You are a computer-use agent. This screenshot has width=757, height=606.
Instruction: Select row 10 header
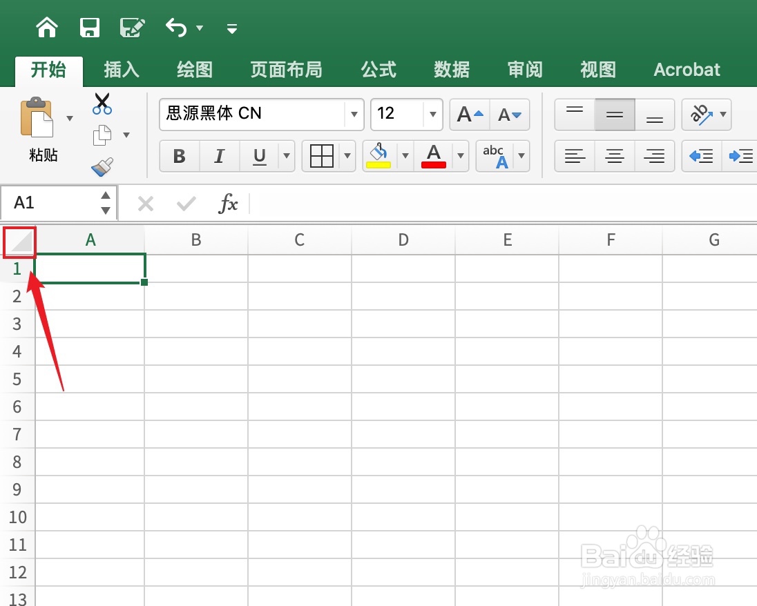17,517
